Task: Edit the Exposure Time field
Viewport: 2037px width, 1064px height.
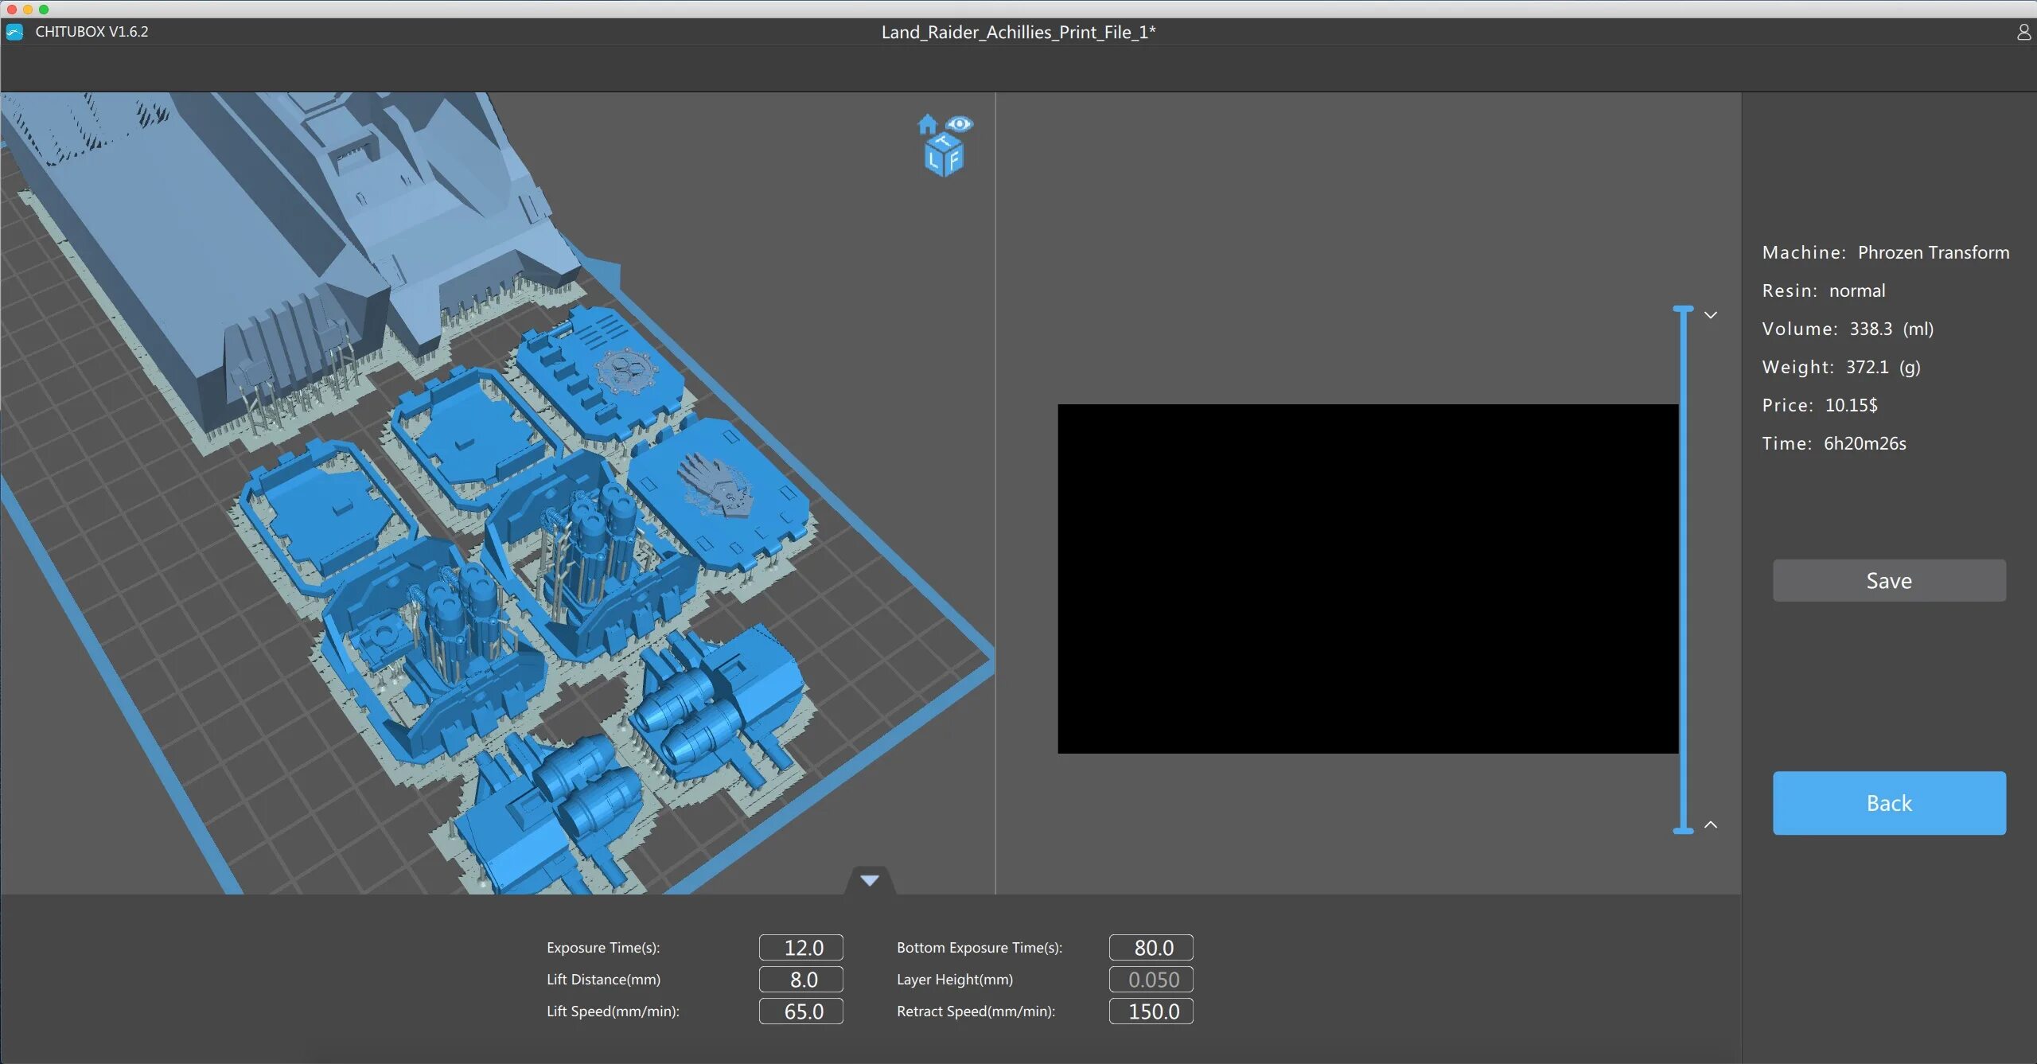Action: click(800, 947)
